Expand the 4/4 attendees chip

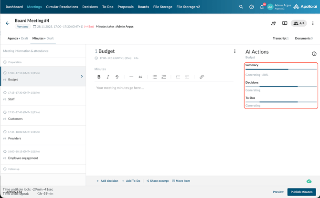299,23
